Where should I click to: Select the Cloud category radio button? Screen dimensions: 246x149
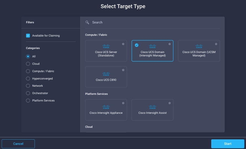coord(28,64)
